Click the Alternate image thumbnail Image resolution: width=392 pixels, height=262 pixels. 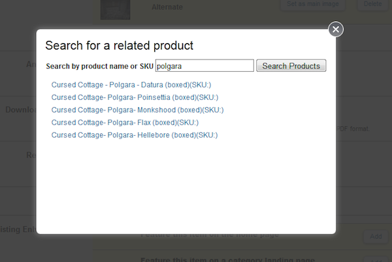115,10
